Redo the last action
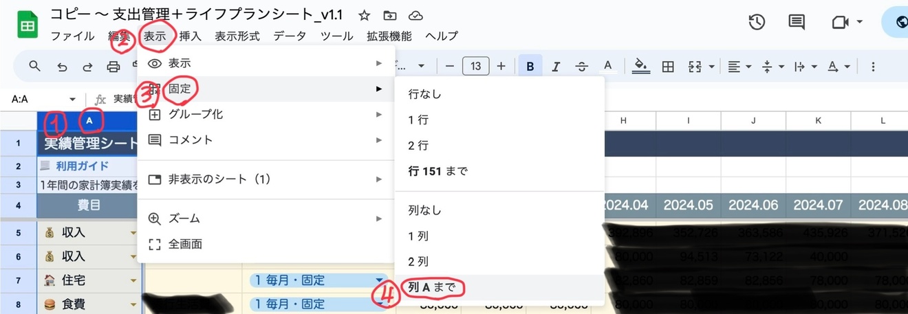Image resolution: width=908 pixels, height=314 pixels. click(87, 67)
